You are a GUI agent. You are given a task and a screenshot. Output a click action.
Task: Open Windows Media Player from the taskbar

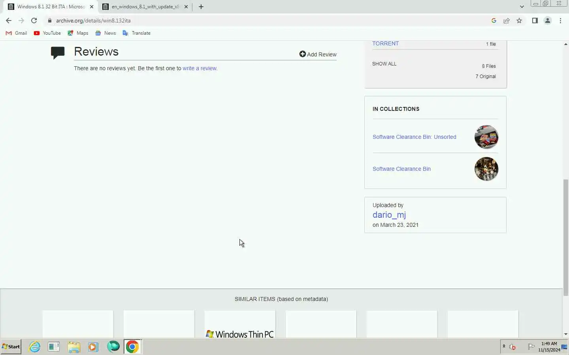click(x=93, y=347)
